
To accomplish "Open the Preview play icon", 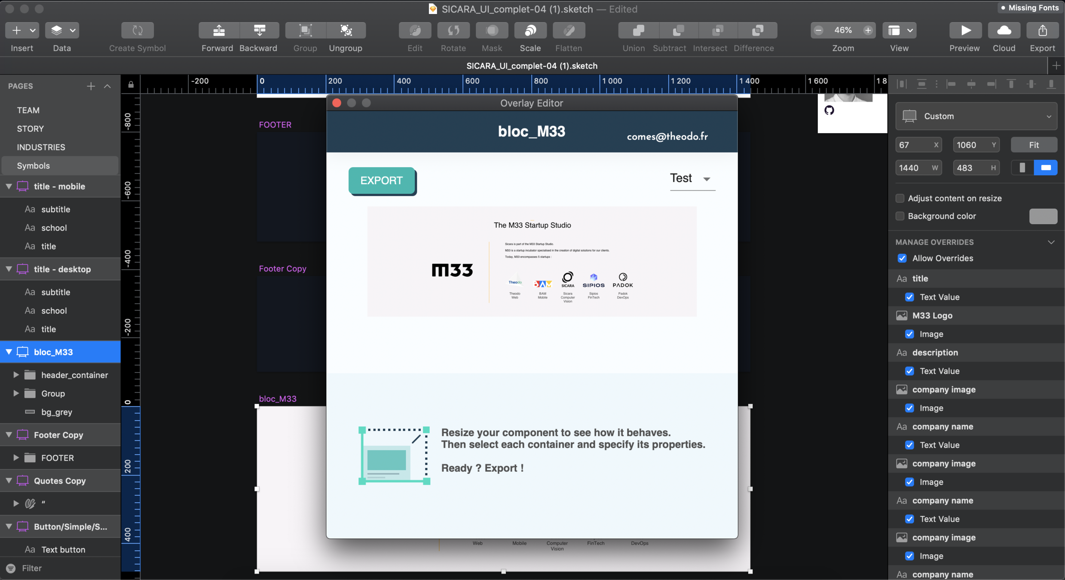I will pos(965,31).
